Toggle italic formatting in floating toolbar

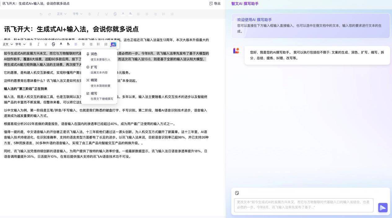(38, 44)
